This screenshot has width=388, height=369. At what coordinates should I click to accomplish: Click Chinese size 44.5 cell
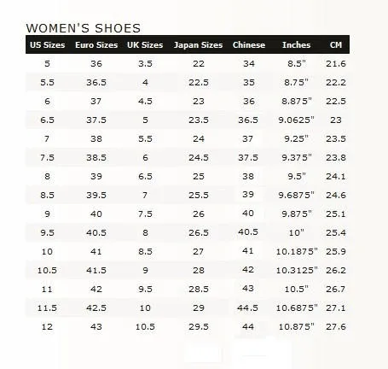tap(248, 307)
